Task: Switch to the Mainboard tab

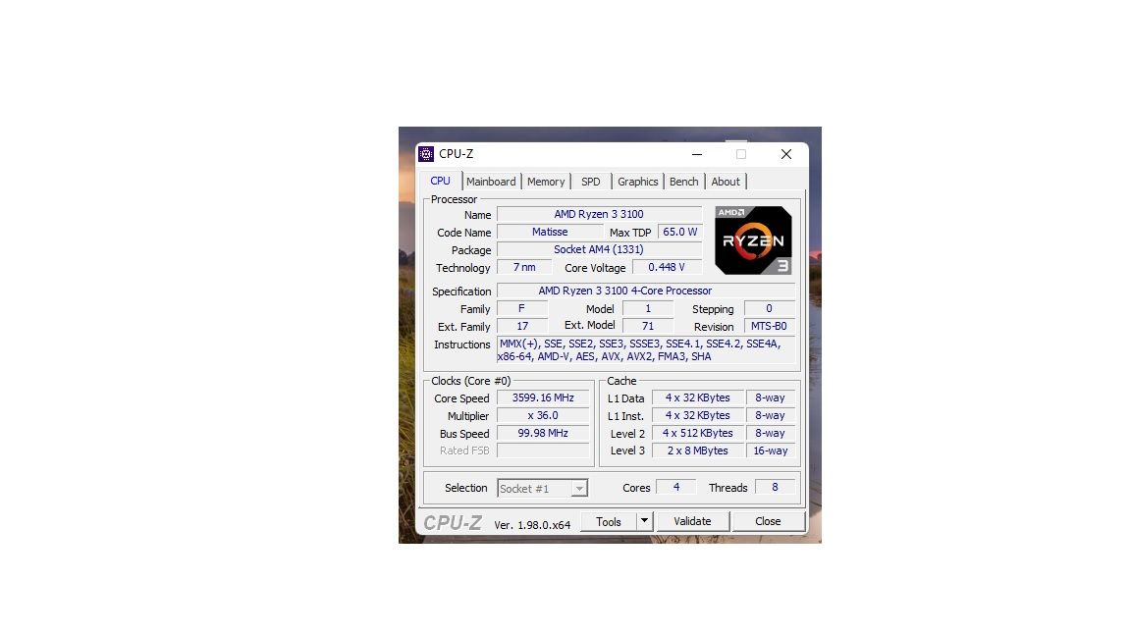Action: click(x=491, y=182)
